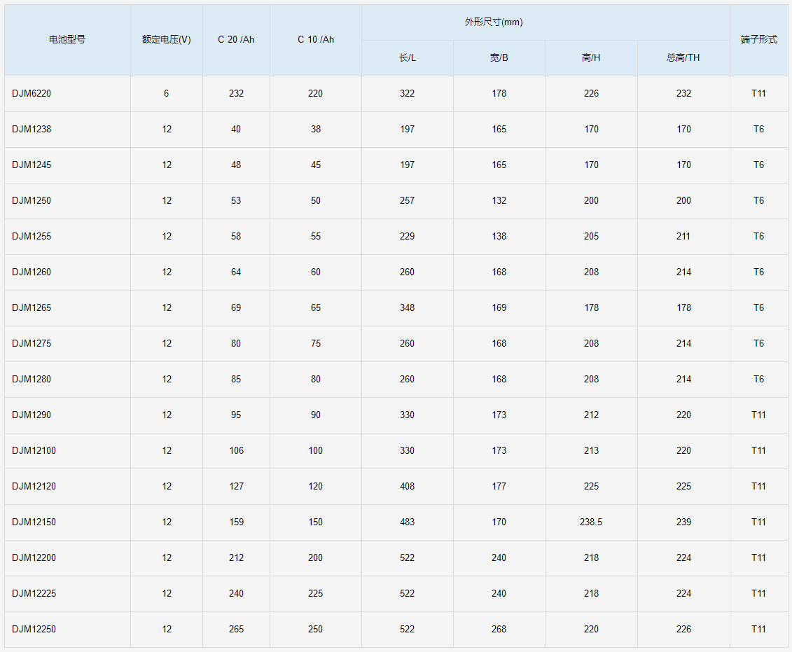
Task: Click C20 value 212 in DJM12200 row
Action: pyautogui.click(x=237, y=558)
